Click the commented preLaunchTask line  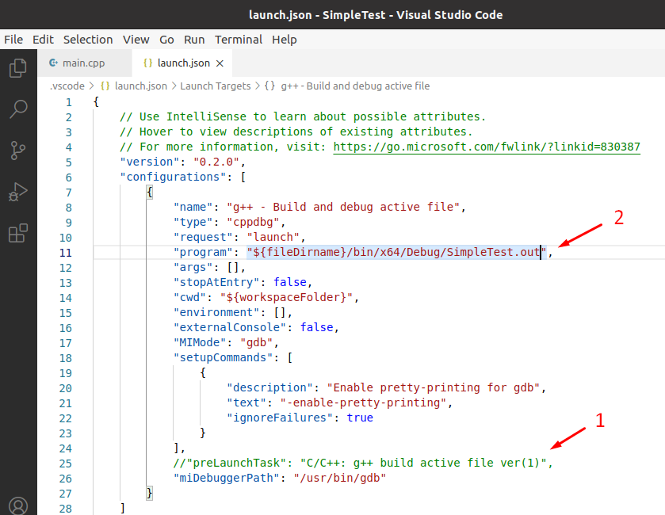[x=363, y=463]
